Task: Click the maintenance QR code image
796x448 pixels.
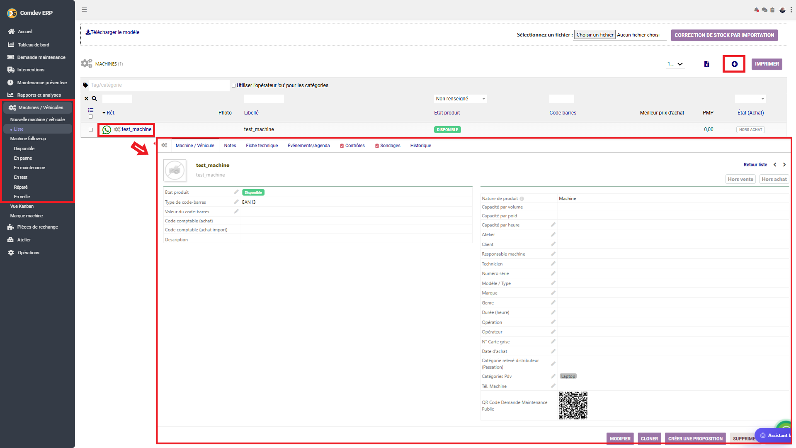Action: 573,405
